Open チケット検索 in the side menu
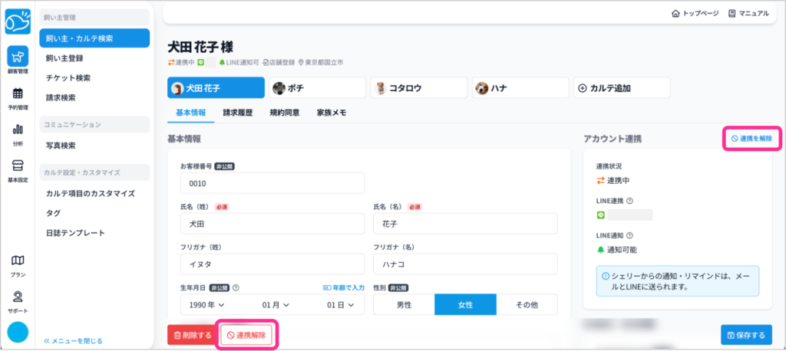The height and width of the screenshot is (351, 786). click(68, 77)
